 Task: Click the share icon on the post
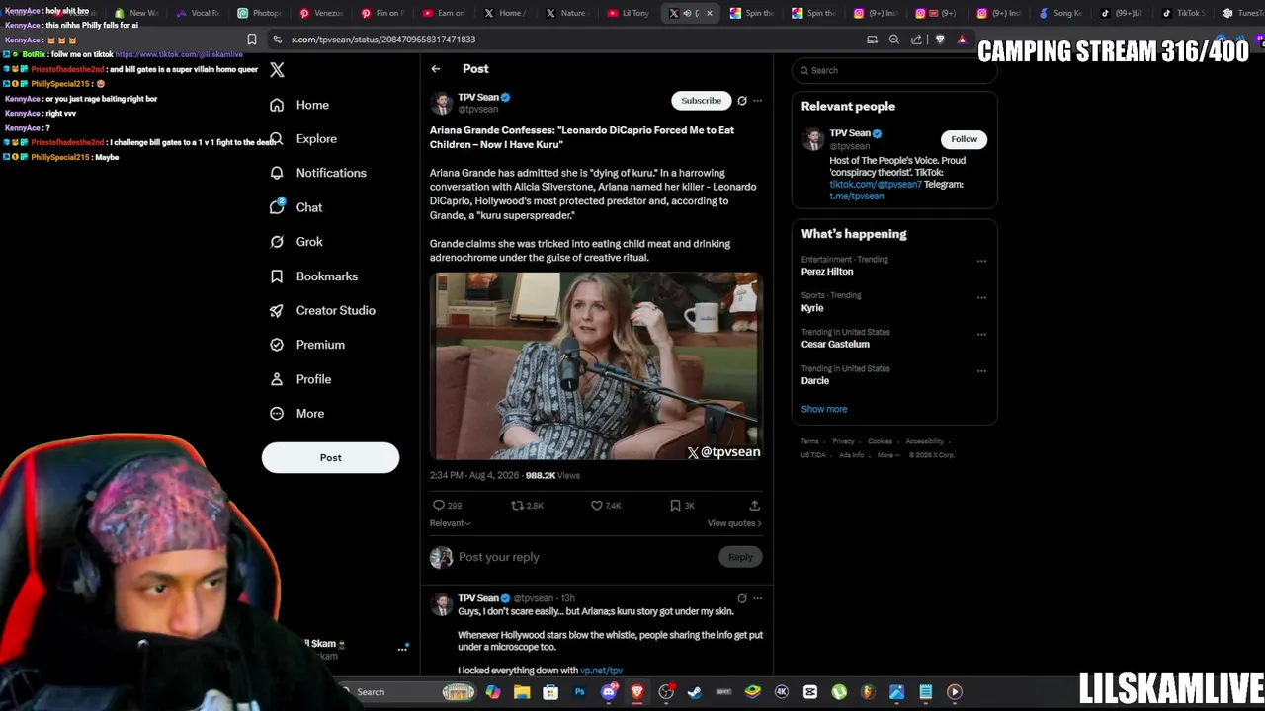(754, 506)
